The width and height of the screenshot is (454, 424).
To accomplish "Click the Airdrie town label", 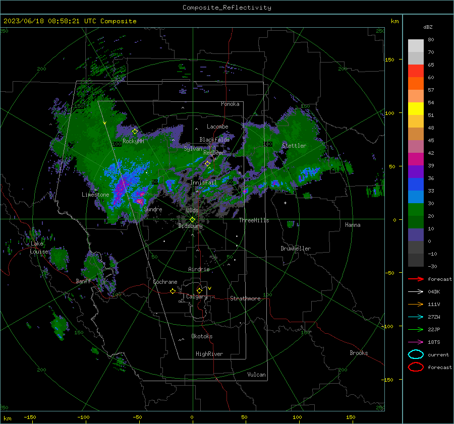I will [199, 269].
